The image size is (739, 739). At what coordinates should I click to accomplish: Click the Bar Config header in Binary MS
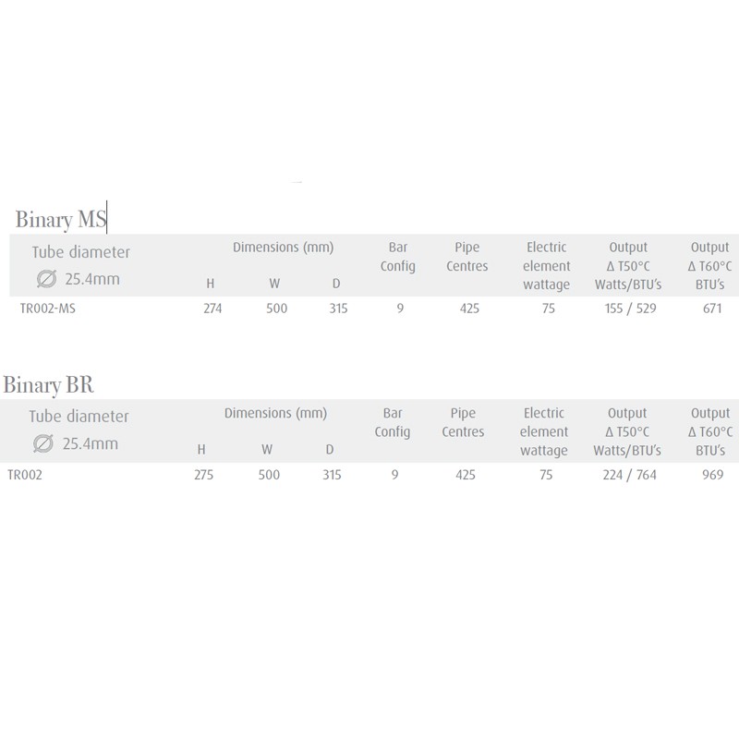pos(398,257)
